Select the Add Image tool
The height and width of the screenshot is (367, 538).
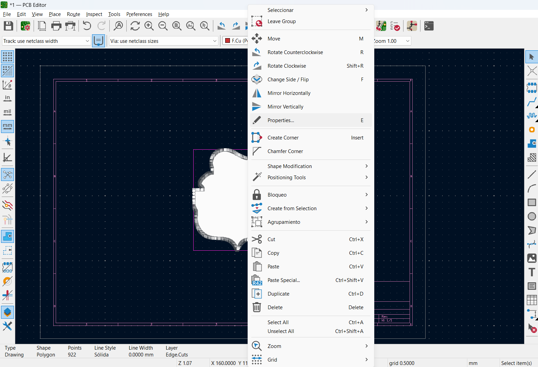(532, 258)
